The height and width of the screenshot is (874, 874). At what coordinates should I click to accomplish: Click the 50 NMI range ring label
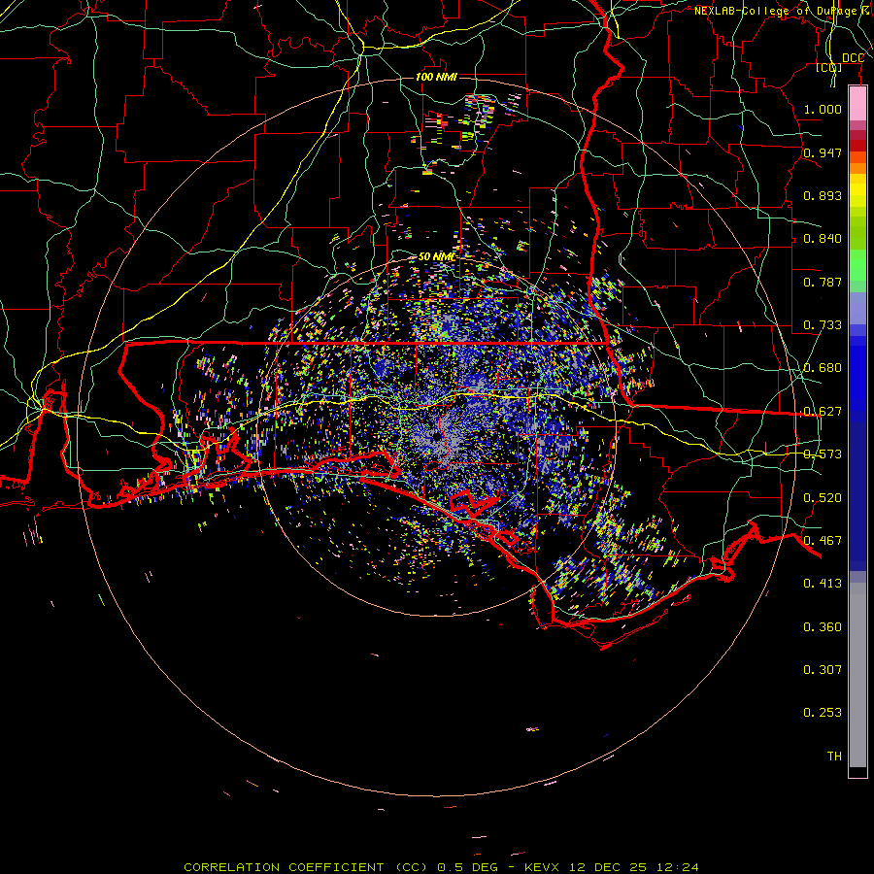437,257
